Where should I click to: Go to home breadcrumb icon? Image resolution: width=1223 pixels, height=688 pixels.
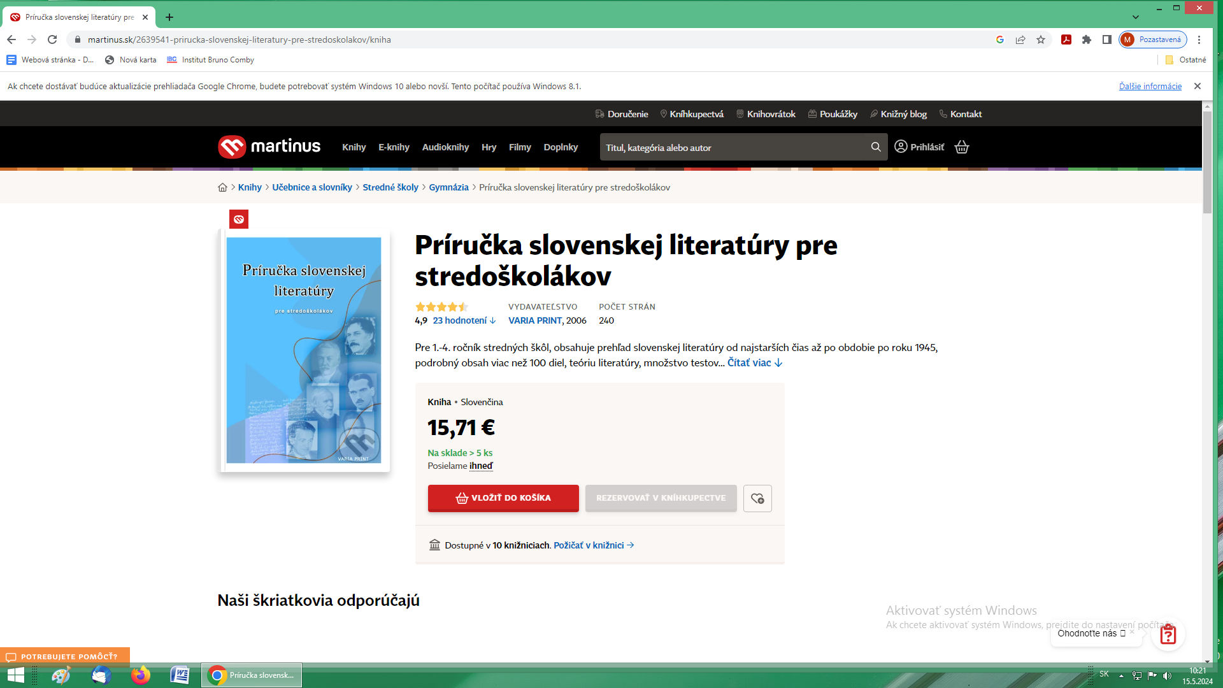point(222,187)
